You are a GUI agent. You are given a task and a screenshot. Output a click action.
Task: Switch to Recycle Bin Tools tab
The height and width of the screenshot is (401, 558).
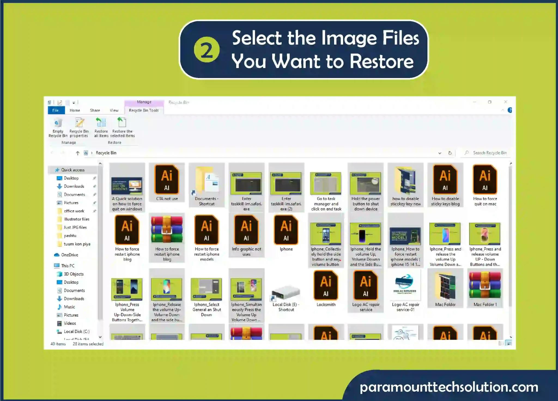pyautogui.click(x=144, y=110)
